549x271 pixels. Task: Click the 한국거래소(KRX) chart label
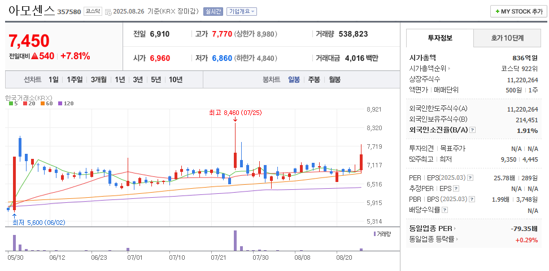coord(29,97)
